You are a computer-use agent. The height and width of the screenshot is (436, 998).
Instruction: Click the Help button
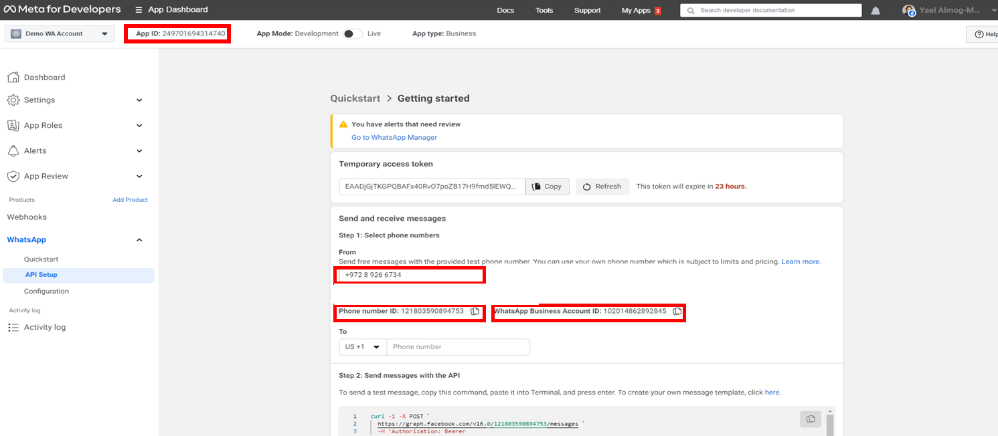pos(983,34)
